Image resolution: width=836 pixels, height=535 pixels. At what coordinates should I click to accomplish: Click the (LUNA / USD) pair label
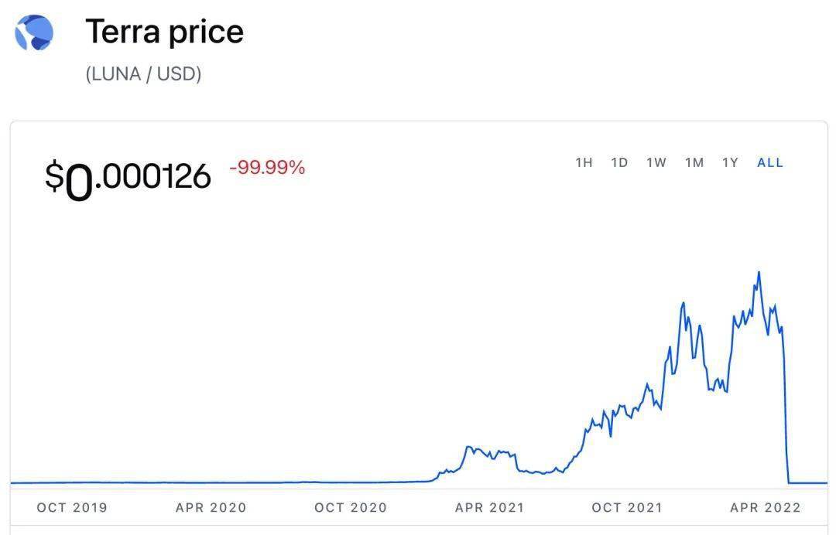tap(143, 74)
